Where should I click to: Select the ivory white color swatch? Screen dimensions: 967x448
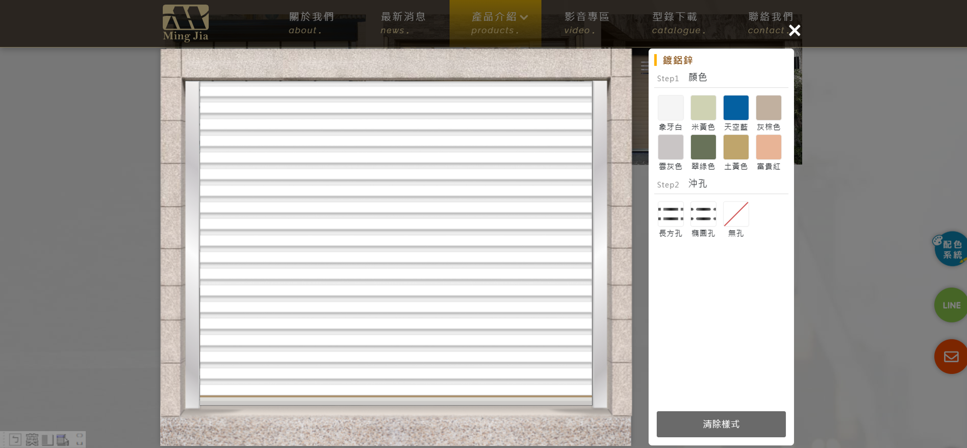click(x=670, y=108)
